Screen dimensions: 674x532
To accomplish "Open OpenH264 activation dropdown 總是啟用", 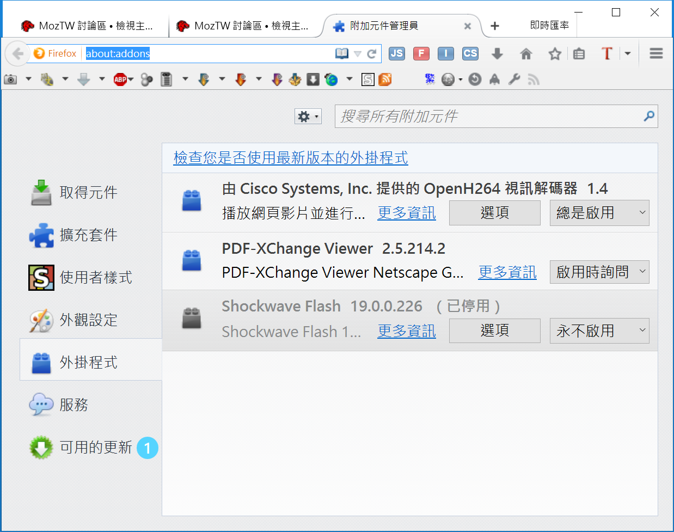I will coord(599,212).
